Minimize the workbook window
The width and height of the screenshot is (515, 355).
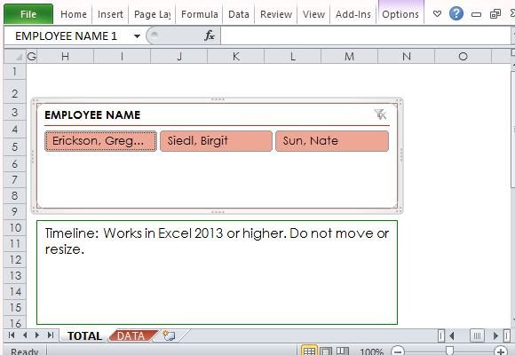click(x=476, y=14)
